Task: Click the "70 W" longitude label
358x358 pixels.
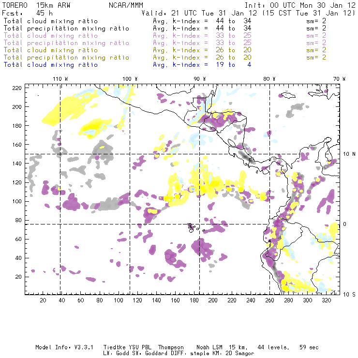Action: click(339, 79)
